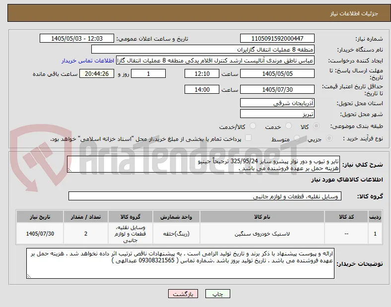Viewport: 391px width, 307px height.
Task: Click the page title جزئیات اطلاعات نیاز
Action: pyautogui.click(x=354, y=14)
